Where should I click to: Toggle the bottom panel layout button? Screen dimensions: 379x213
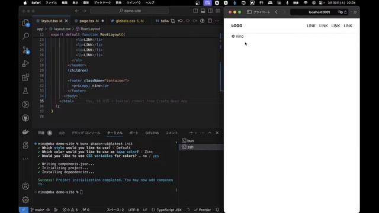[x=203, y=11]
